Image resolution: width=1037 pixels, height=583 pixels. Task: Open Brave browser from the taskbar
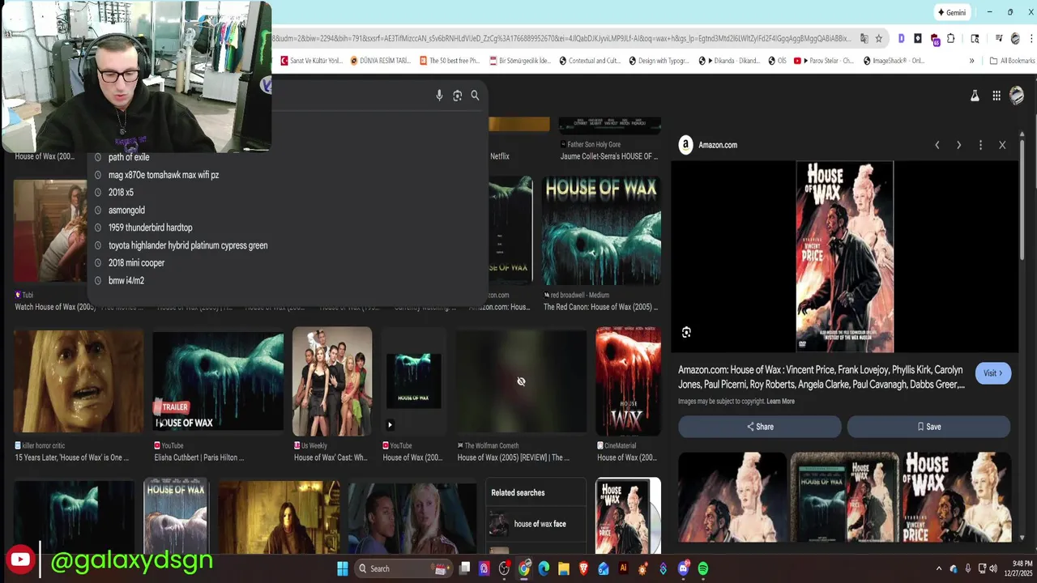click(583, 568)
